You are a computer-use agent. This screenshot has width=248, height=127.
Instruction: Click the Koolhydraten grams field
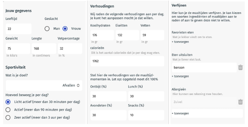(x=102, y=35)
